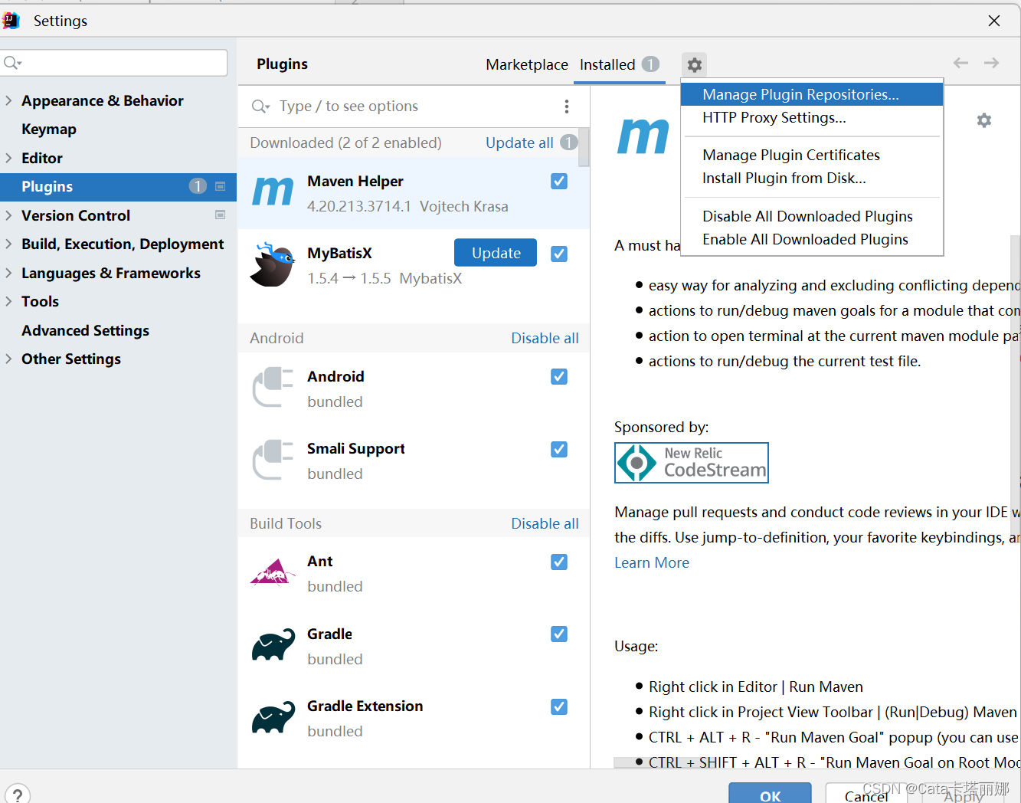The height and width of the screenshot is (803, 1021).
Task: Click the New Relic CodeStream logo
Action: (x=691, y=463)
